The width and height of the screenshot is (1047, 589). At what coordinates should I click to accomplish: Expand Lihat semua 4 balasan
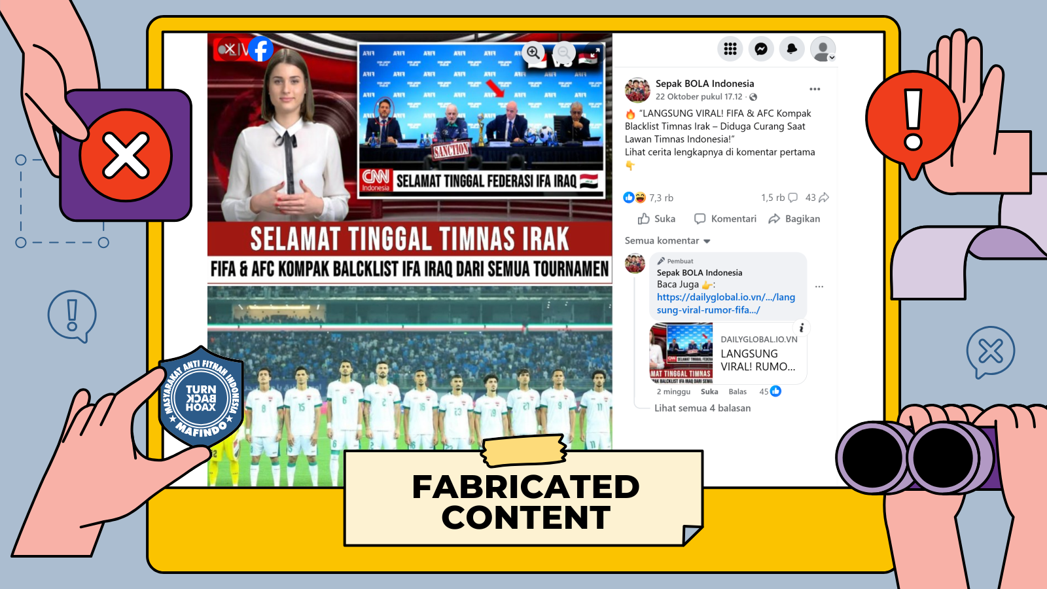pyautogui.click(x=702, y=408)
